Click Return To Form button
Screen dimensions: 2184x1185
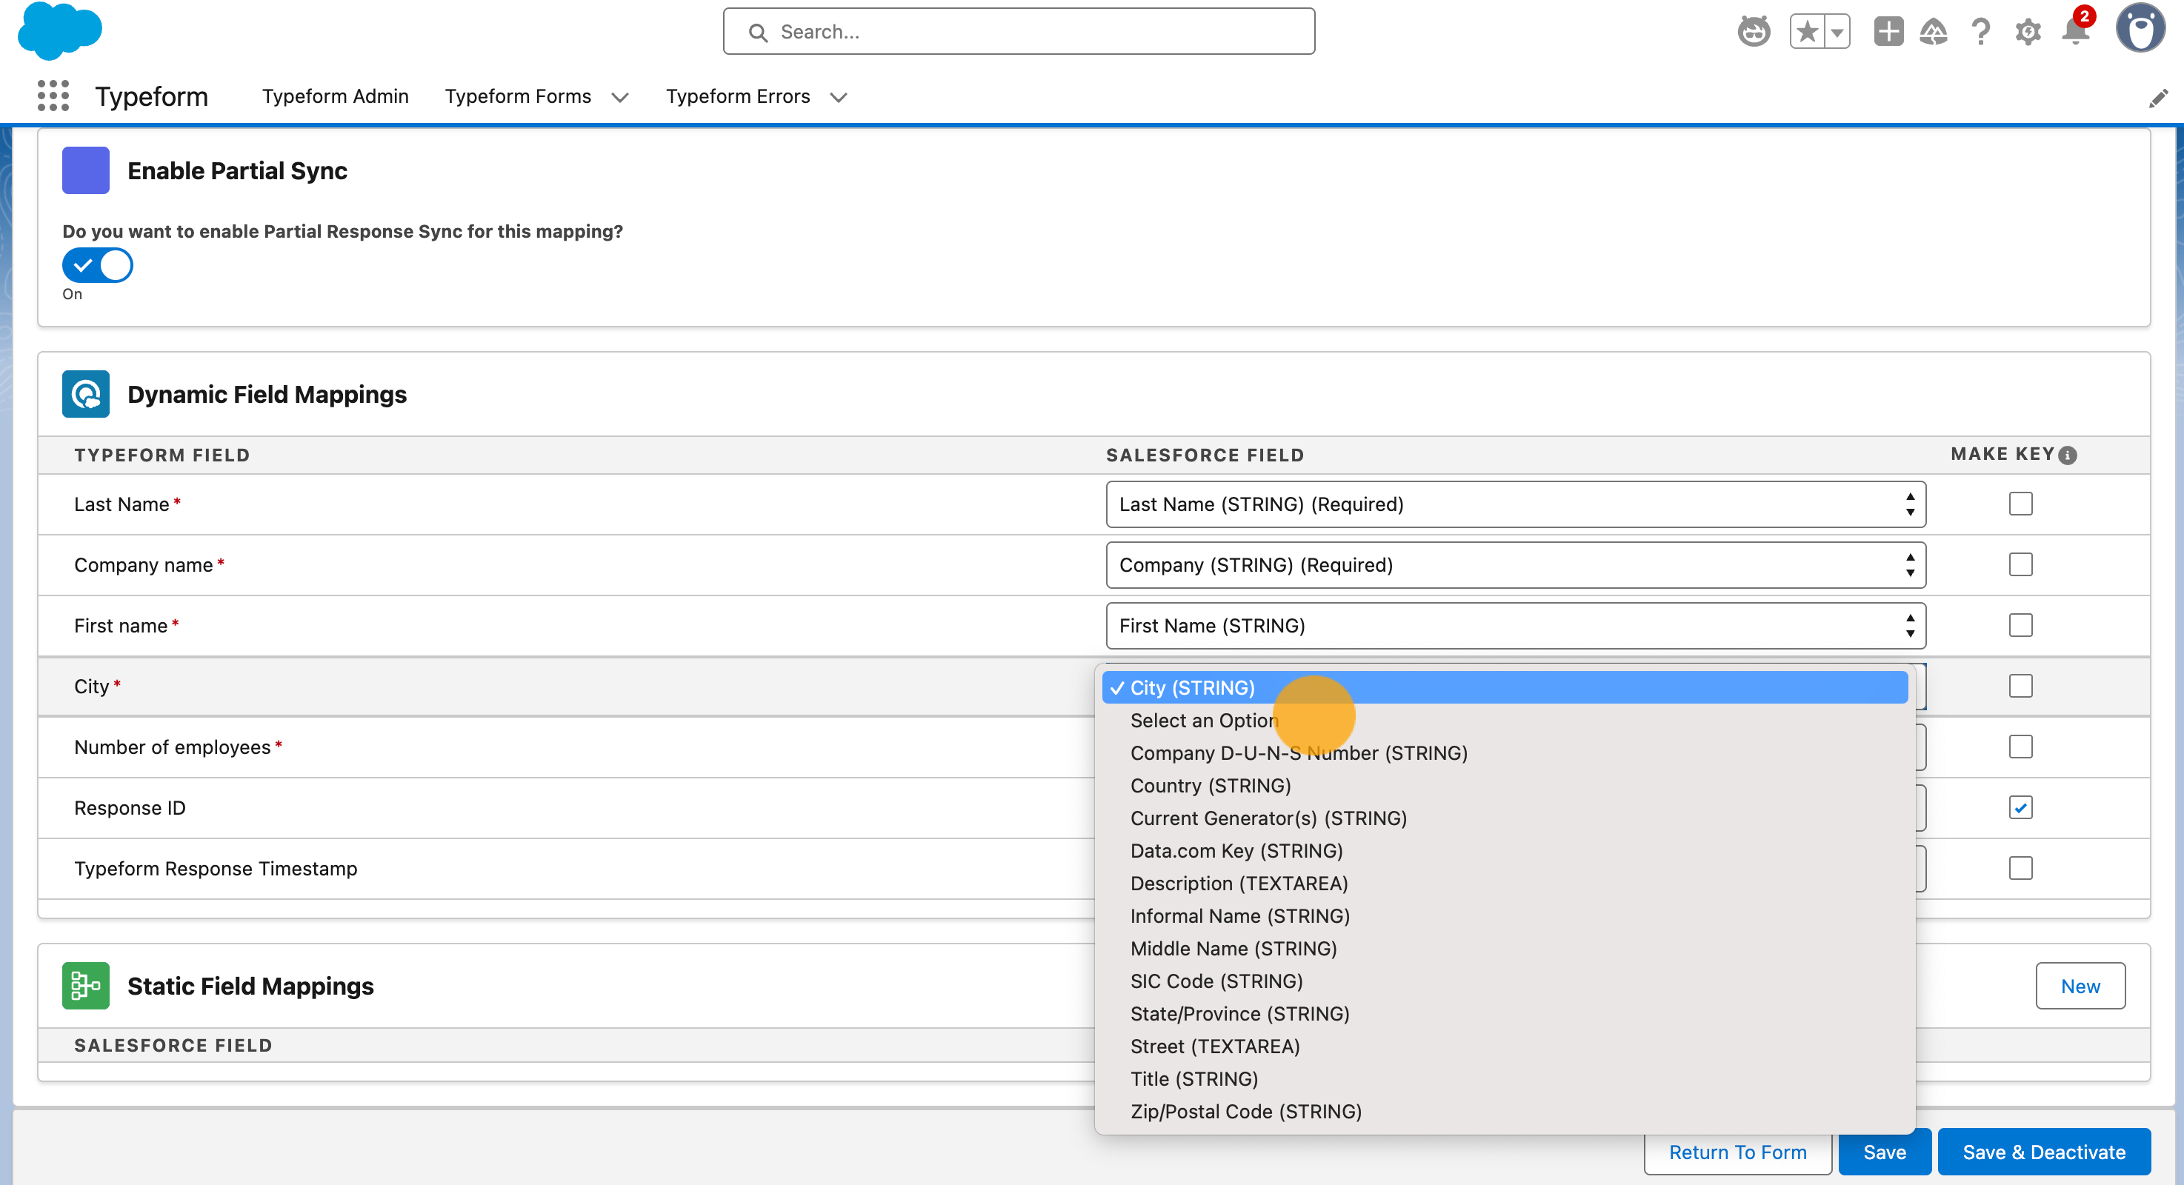pyautogui.click(x=1737, y=1153)
